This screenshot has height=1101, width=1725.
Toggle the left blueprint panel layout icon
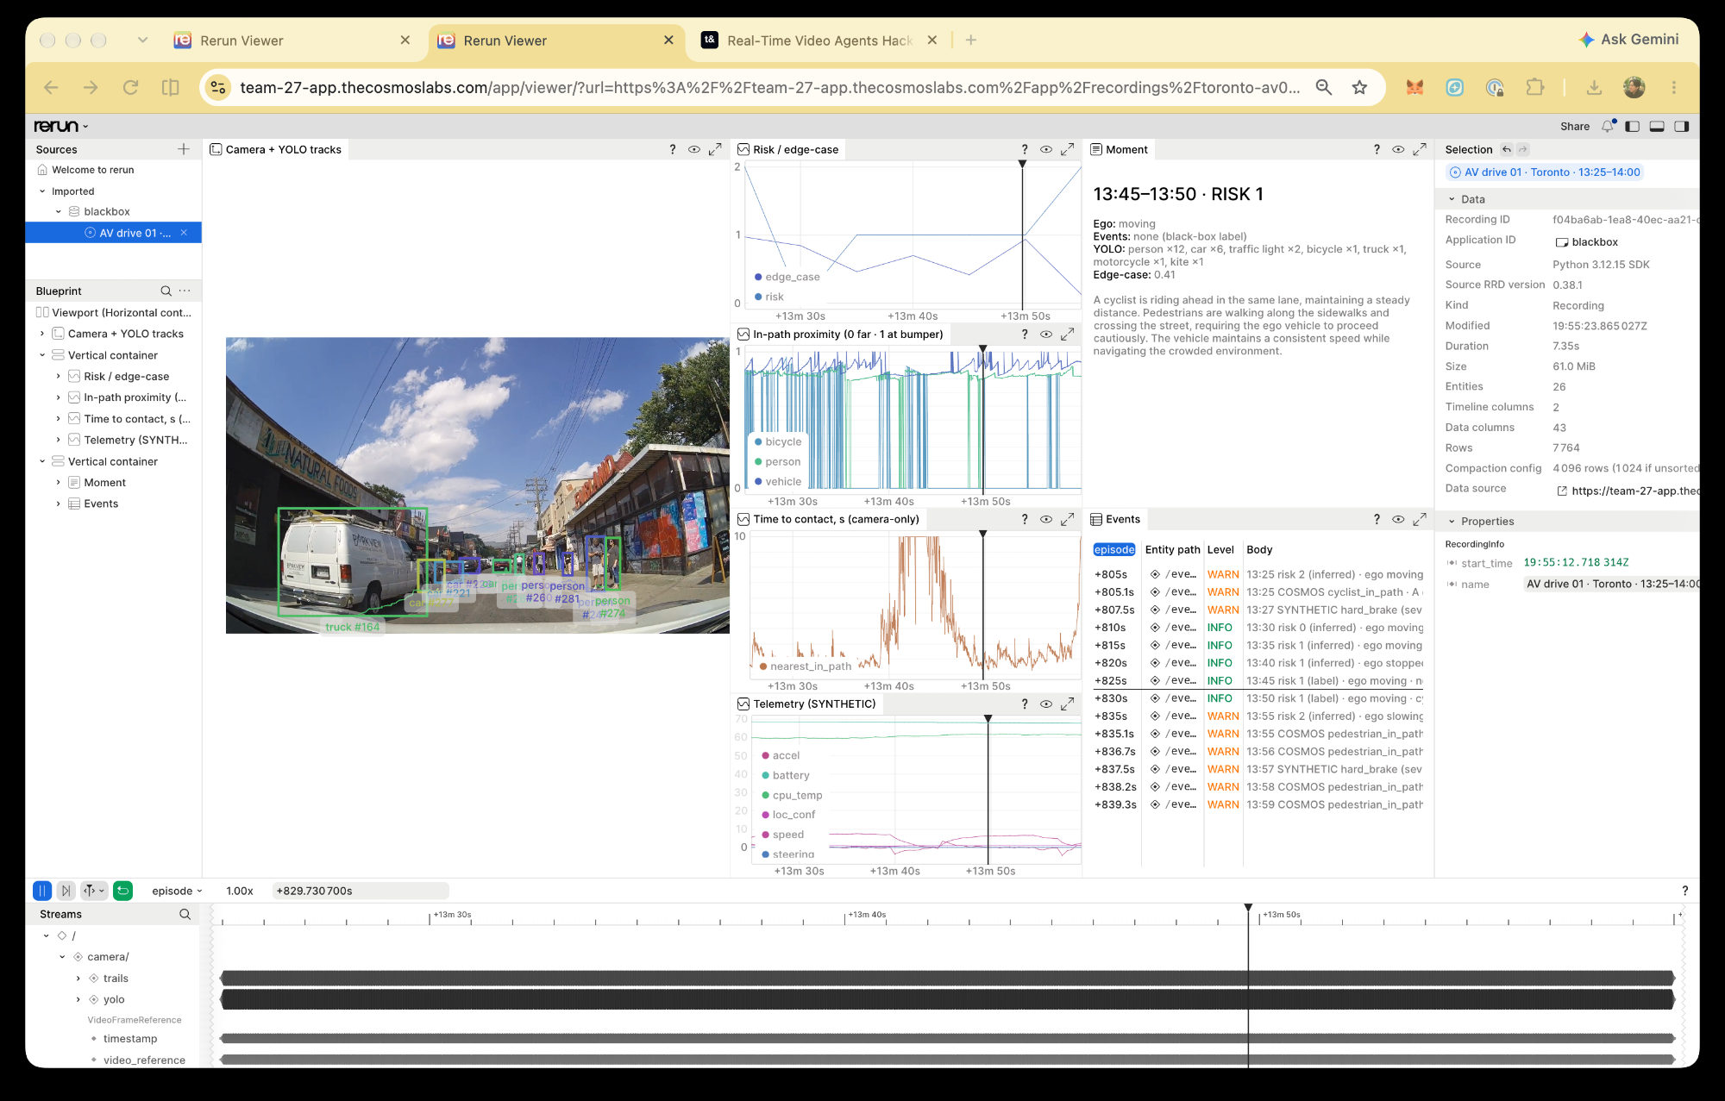pos(1632,127)
